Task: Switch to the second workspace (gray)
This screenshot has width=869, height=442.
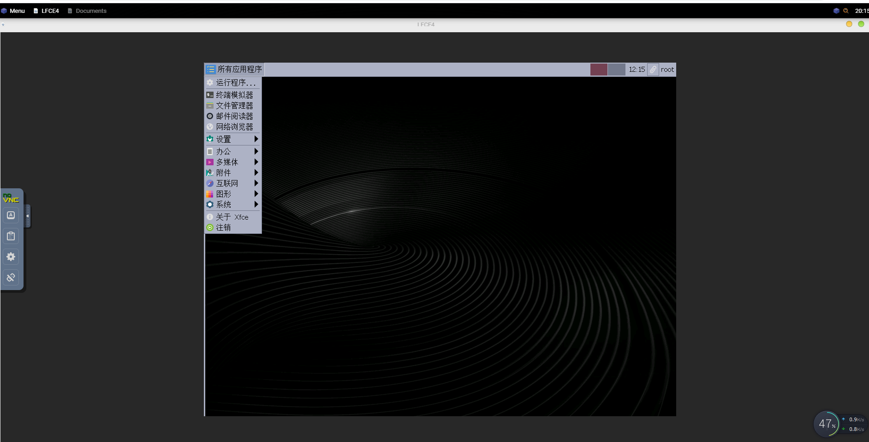Action: (617, 70)
